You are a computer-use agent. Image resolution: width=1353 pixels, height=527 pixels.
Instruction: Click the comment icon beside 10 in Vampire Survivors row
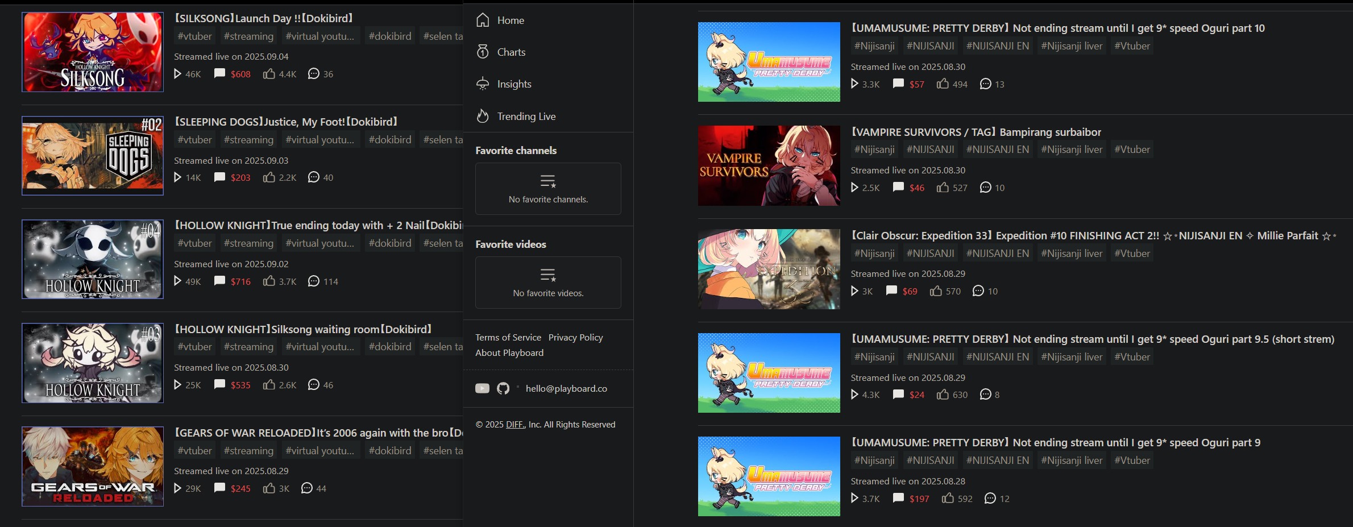985,187
